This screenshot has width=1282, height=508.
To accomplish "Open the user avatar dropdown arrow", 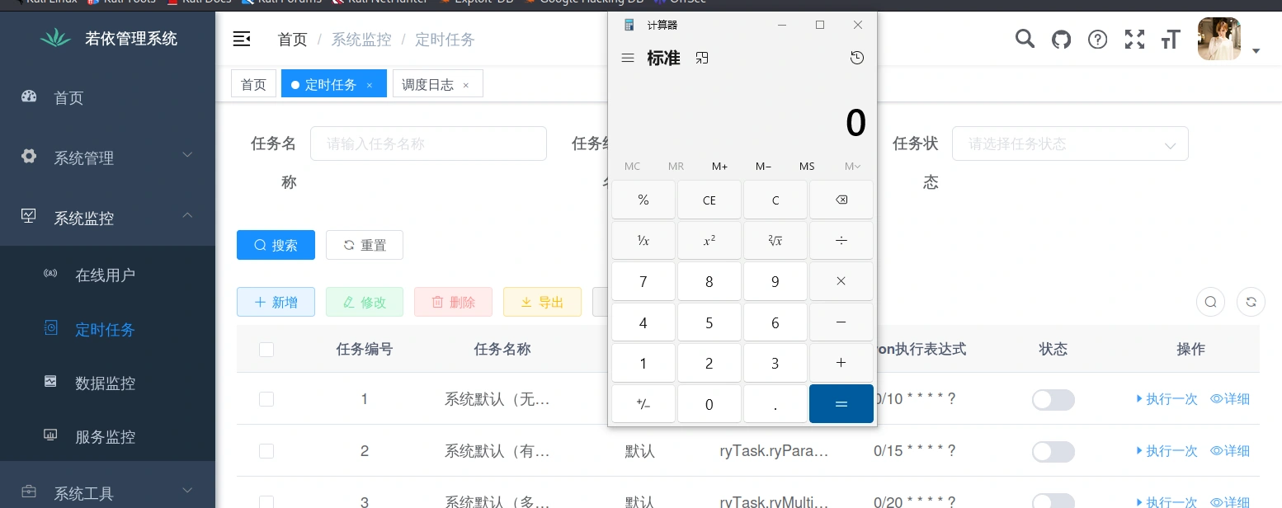I will click(x=1256, y=51).
